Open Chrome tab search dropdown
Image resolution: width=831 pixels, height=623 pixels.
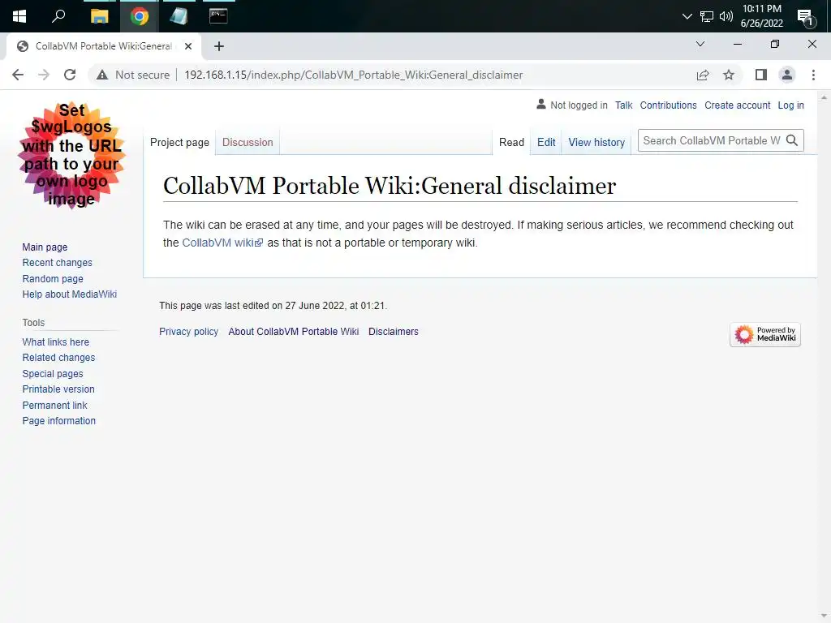[x=700, y=44]
